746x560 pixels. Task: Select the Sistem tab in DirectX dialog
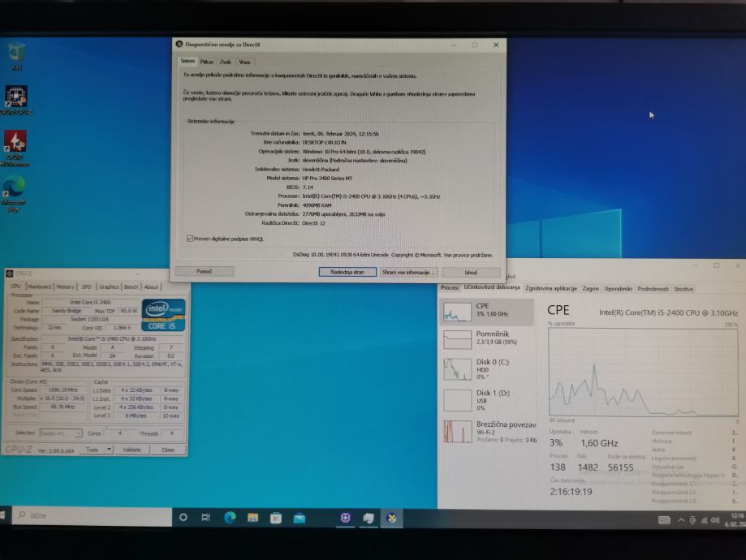pos(188,61)
